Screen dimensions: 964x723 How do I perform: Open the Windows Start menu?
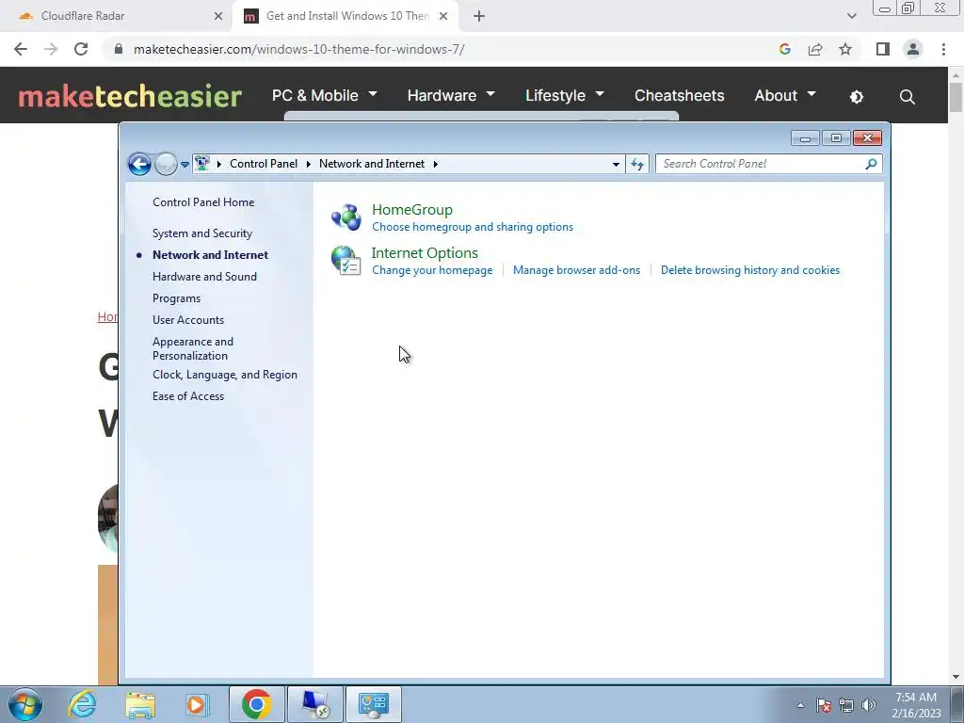click(x=25, y=704)
